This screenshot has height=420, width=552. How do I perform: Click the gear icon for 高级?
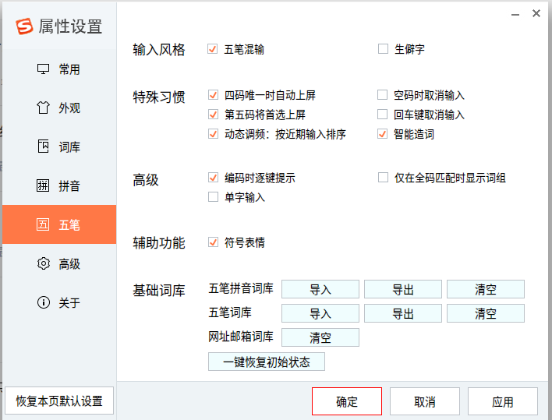tap(44, 263)
